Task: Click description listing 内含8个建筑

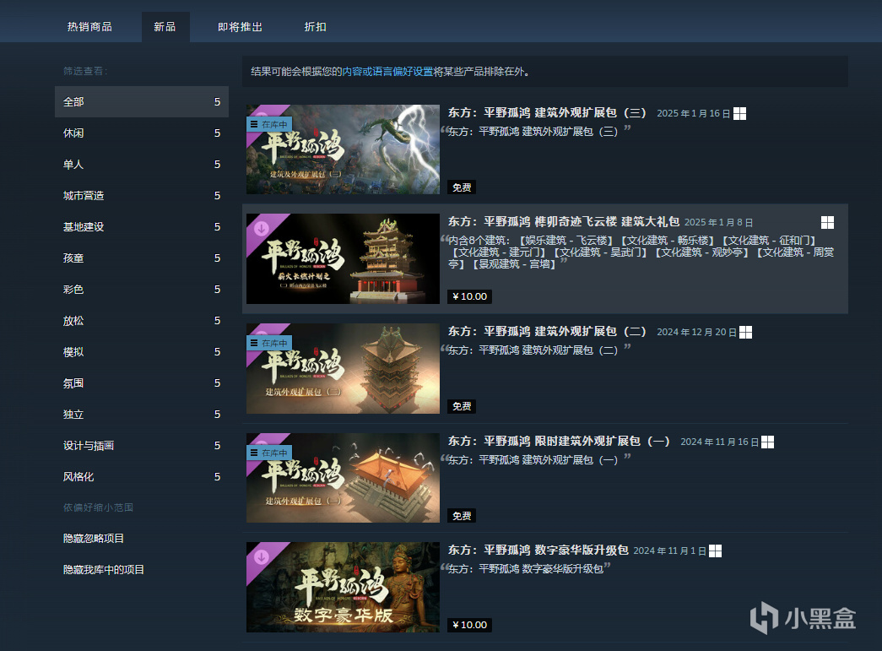Action: pyautogui.click(x=641, y=252)
